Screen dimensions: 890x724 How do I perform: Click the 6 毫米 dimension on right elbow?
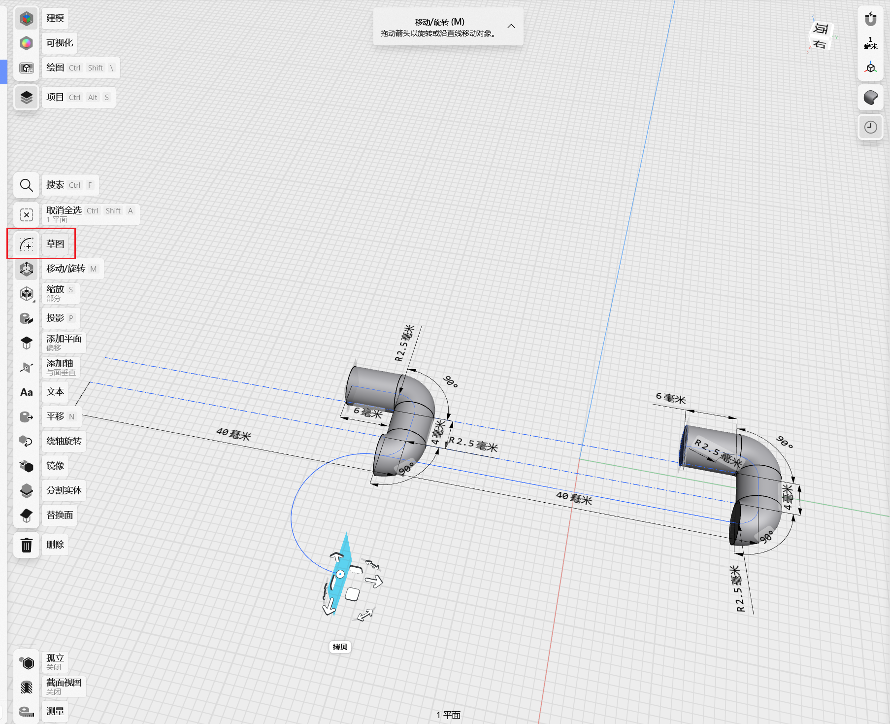pos(671,398)
